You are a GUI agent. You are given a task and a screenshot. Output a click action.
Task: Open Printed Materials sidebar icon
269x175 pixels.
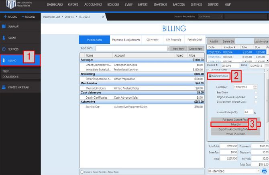(4, 87)
